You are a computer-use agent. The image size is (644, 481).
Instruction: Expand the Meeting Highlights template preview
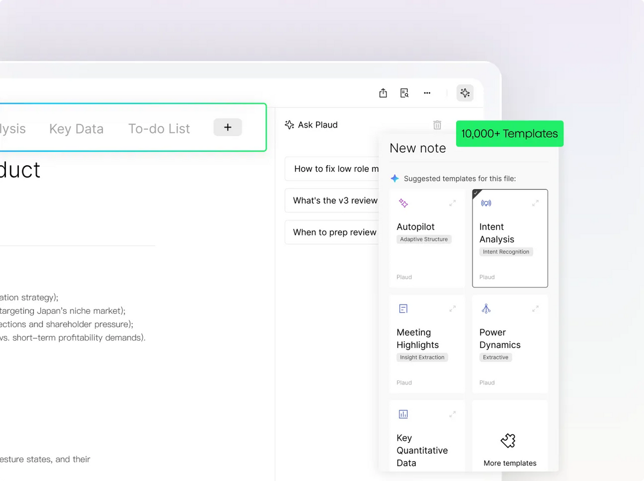pyautogui.click(x=452, y=309)
